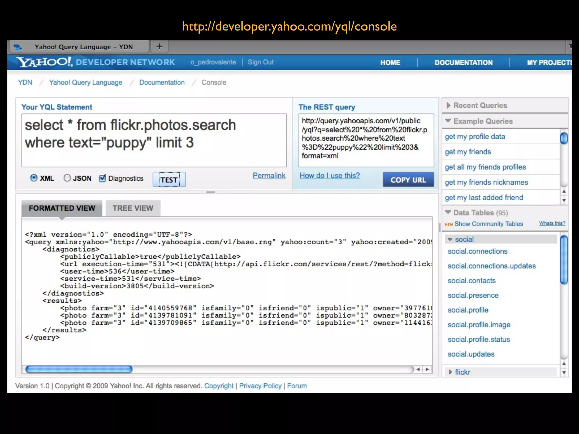
Task: Click the tab favicon for Yahoo! Query Language
Action: 18,47
